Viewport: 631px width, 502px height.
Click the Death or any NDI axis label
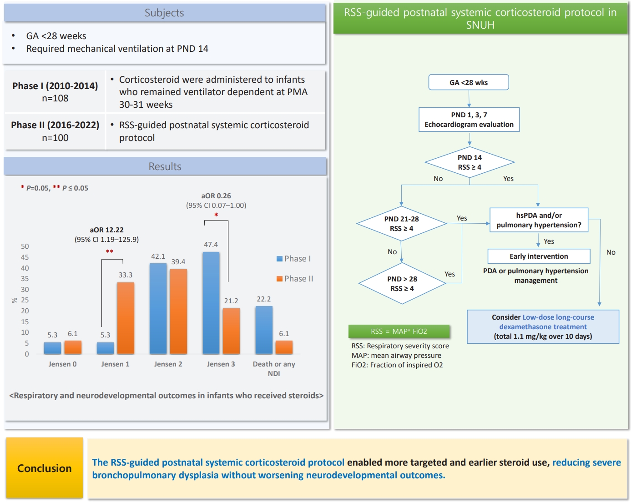coord(274,369)
